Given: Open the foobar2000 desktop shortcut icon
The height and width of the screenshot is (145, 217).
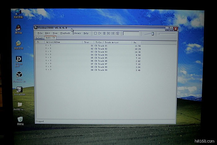Looking at the screenshot, I should pyautogui.click(x=19, y=90).
